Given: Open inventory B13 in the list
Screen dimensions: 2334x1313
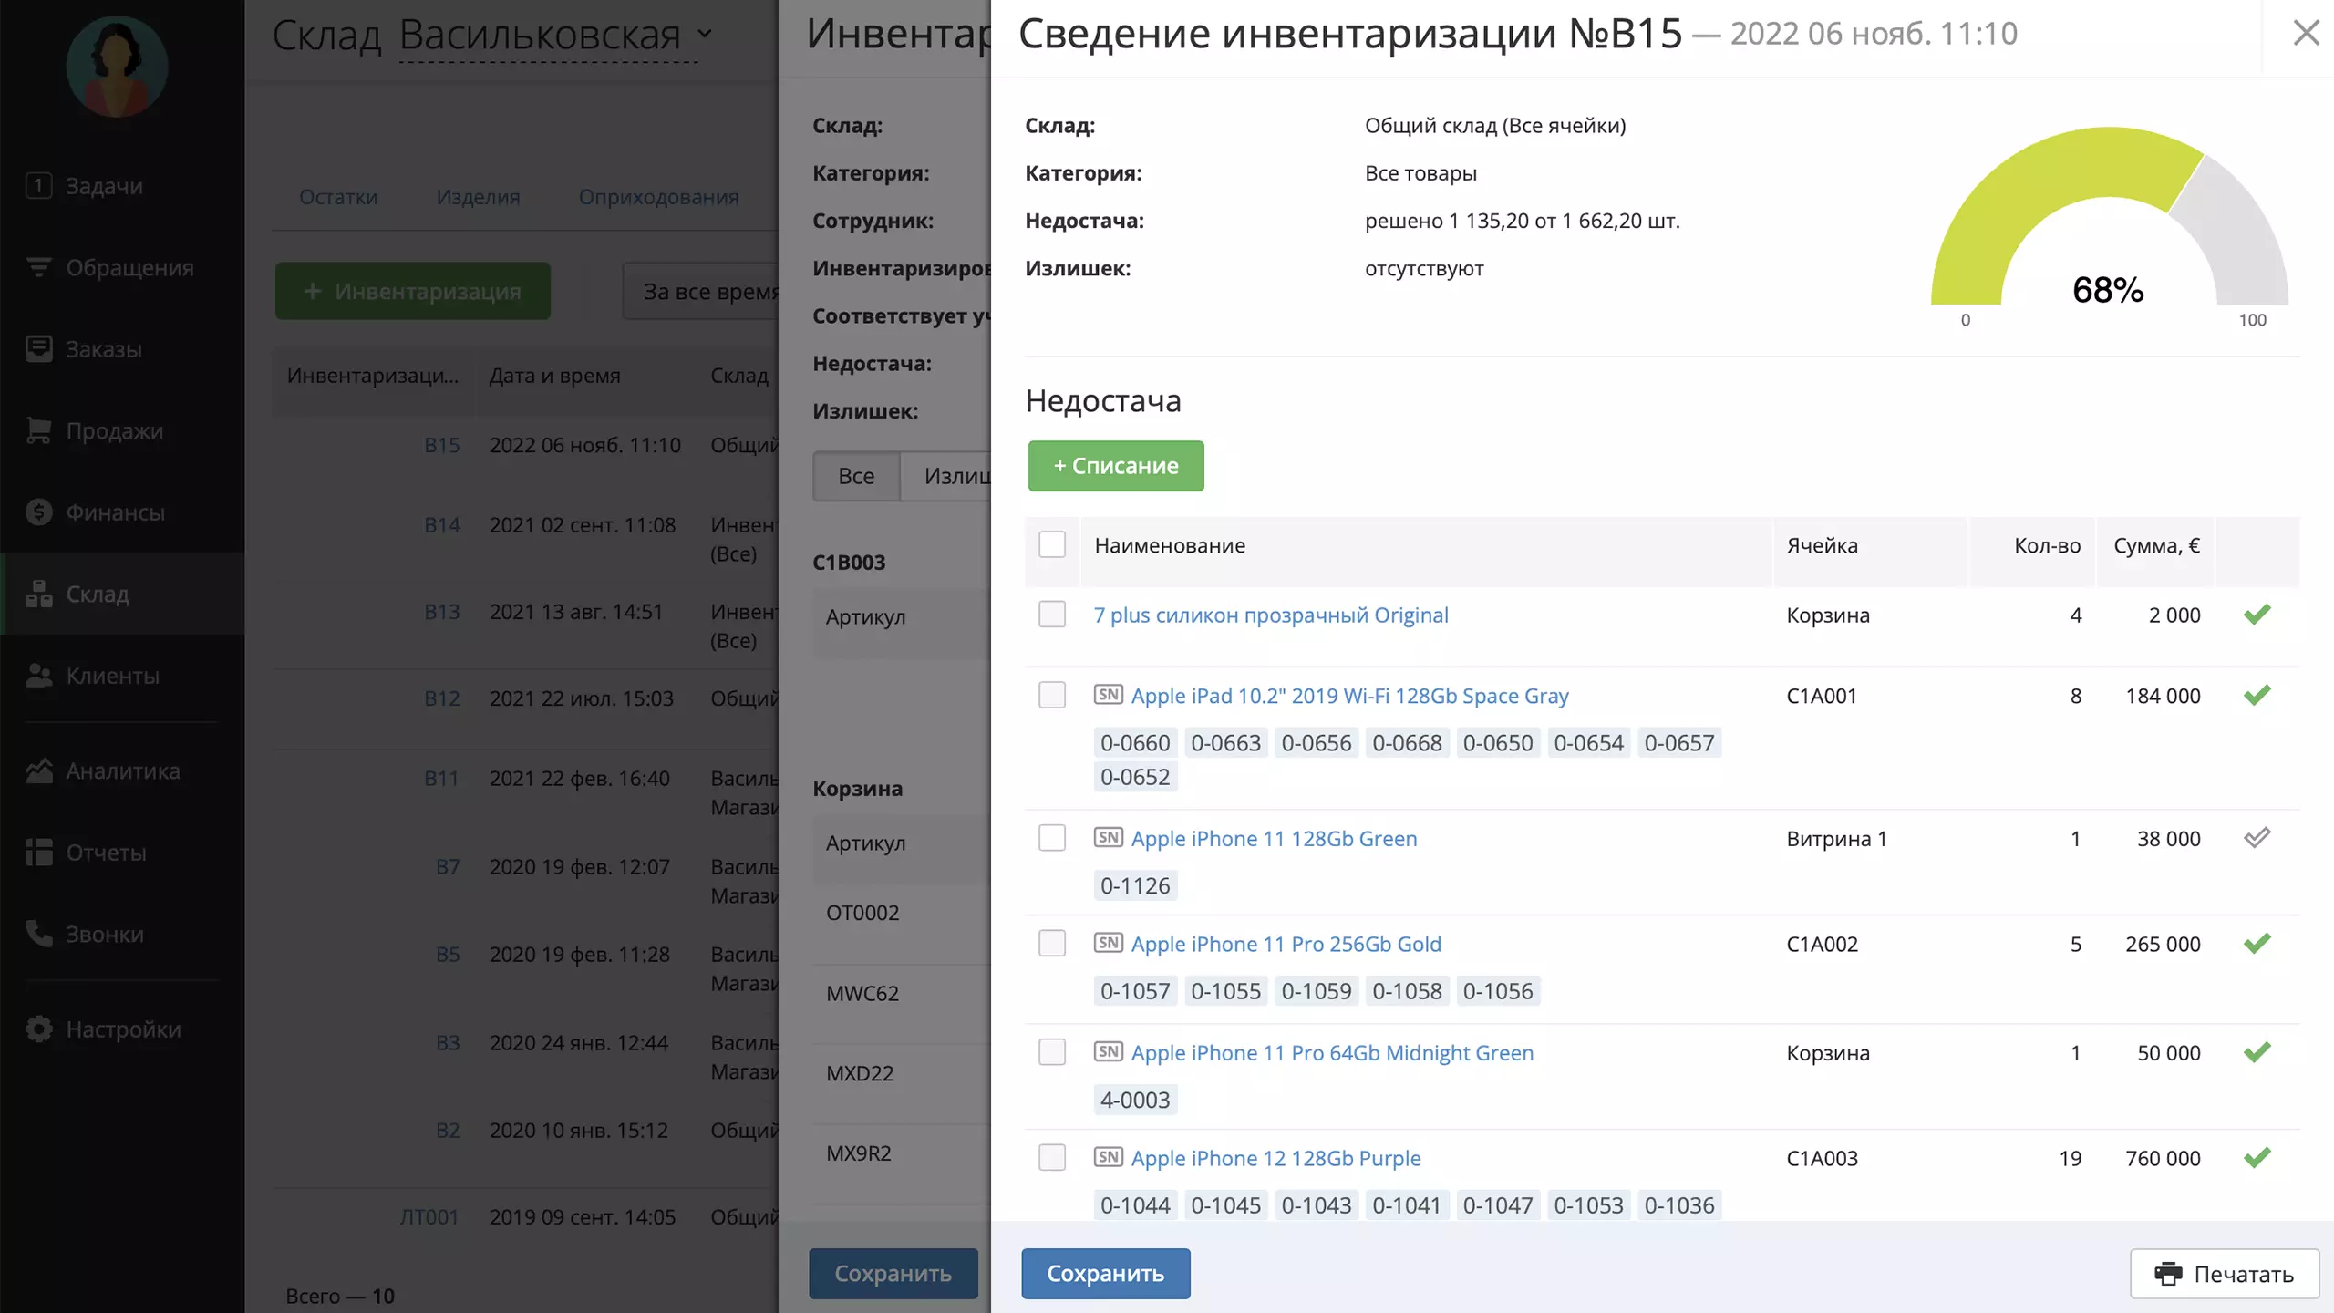Looking at the screenshot, I should 442,612.
